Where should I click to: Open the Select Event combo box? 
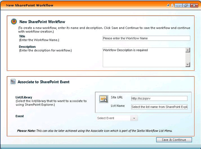pos(117,118)
